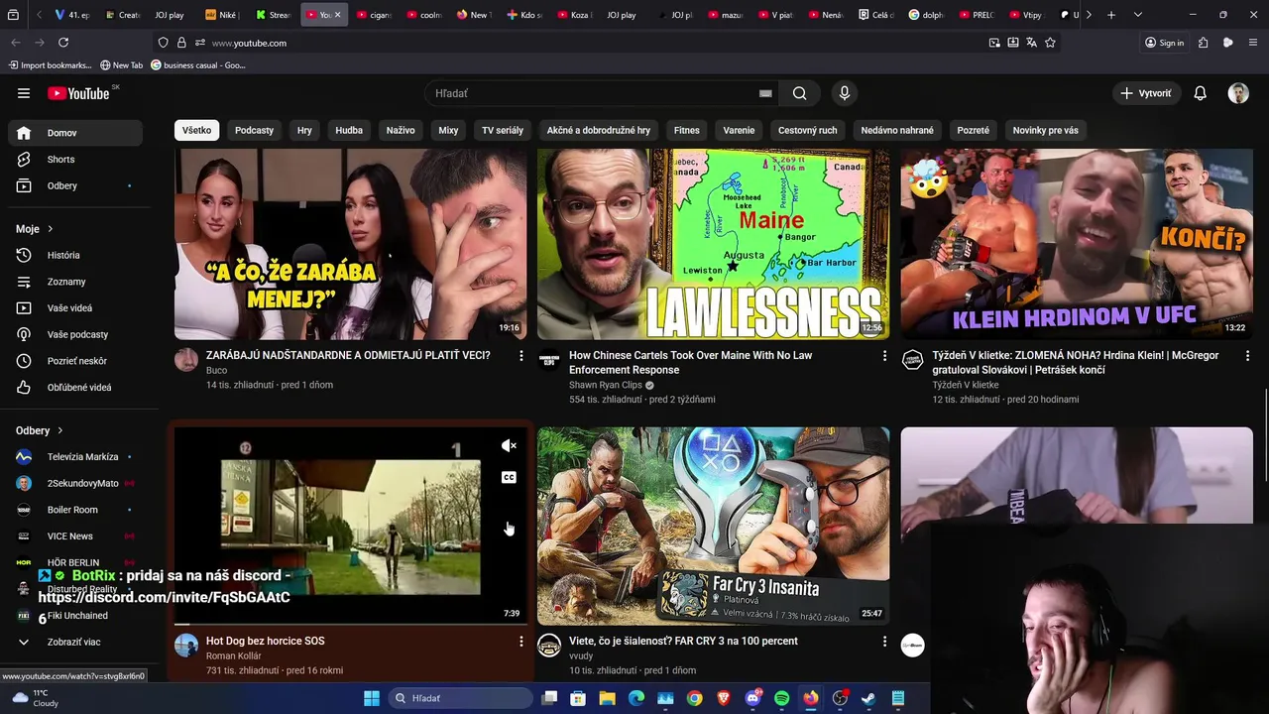Open the VICE News subscription
The width and height of the screenshot is (1269, 714).
tap(75, 536)
